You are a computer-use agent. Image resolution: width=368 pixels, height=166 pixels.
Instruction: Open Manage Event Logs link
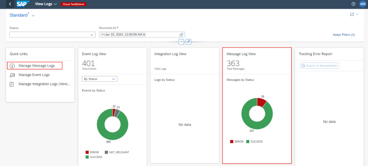pos(34,75)
